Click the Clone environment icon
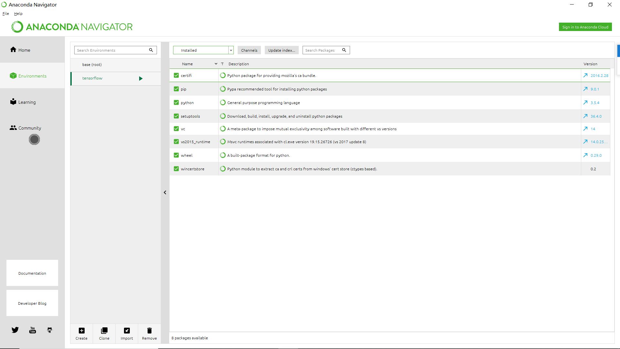The width and height of the screenshot is (620, 349). [x=104, y=331]
